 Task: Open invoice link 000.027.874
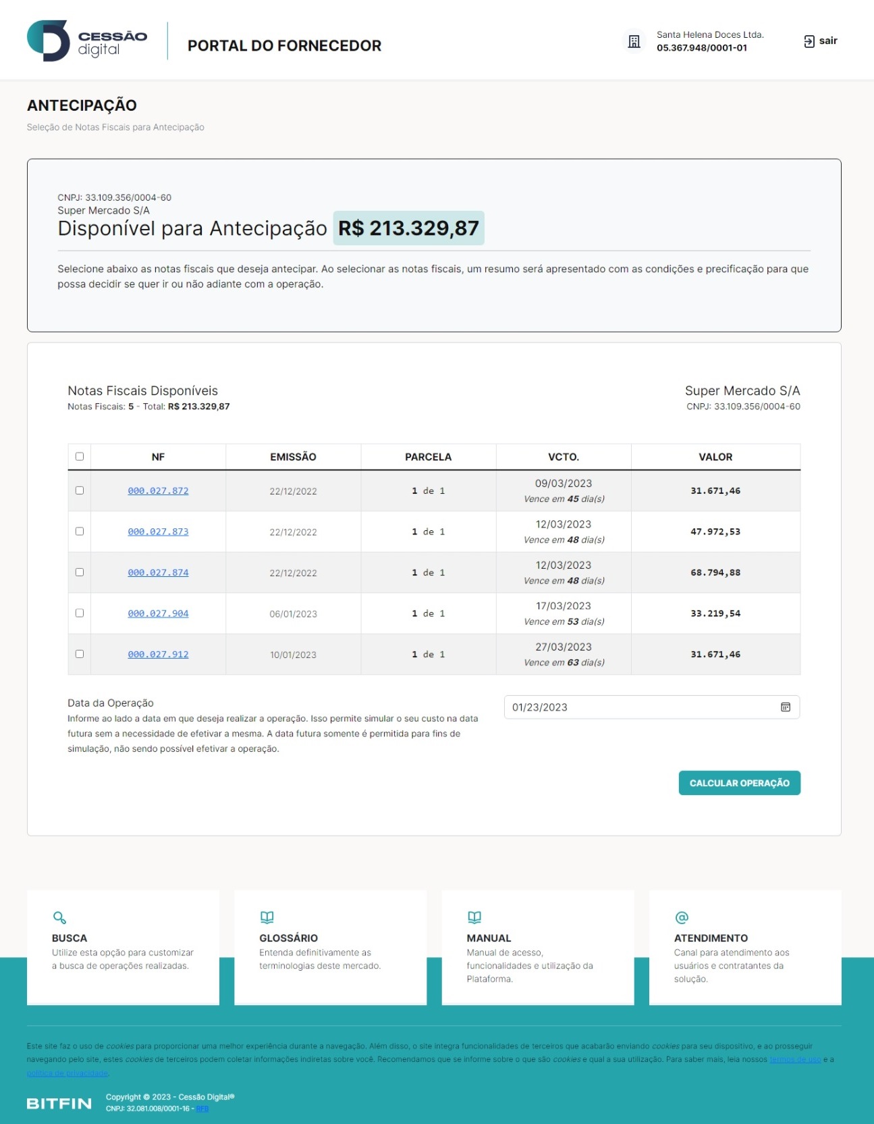(158, 573)
